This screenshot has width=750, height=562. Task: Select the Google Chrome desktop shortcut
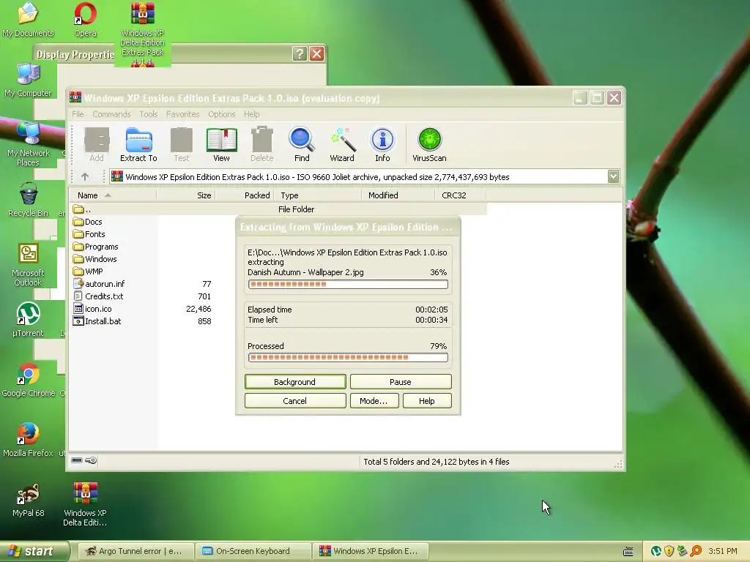coord(29,380)
